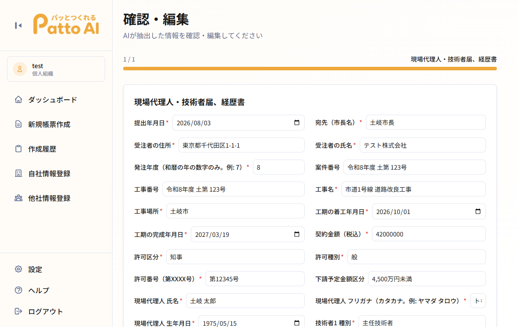Click the gear icon beside 設定
The height and width of the screenshot is (327, 518).
pos(18,269)
